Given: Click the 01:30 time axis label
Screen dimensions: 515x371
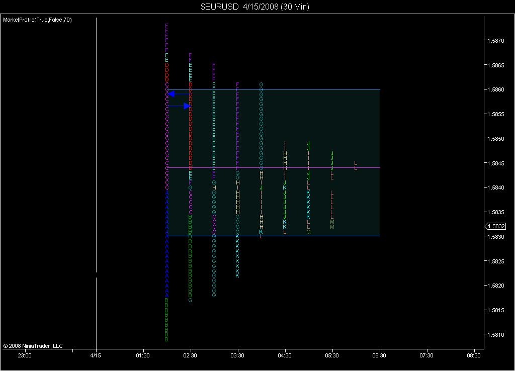Looking at the screenshot, I should [143, 355].
